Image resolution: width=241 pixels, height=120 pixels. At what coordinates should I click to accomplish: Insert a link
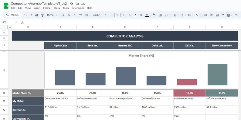[x=206, y=15]
